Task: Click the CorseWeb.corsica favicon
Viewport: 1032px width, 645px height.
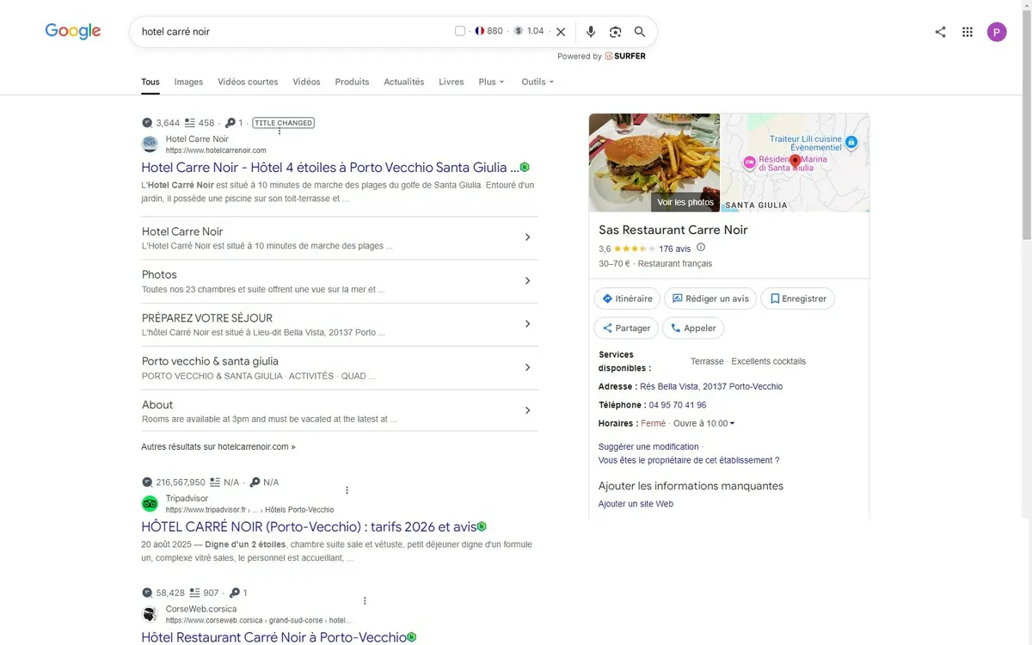Action: click(150, 614)
